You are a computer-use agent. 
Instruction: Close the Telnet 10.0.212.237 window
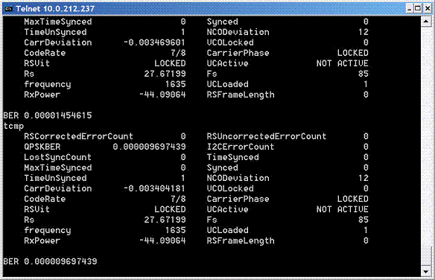tap(428, 9)
